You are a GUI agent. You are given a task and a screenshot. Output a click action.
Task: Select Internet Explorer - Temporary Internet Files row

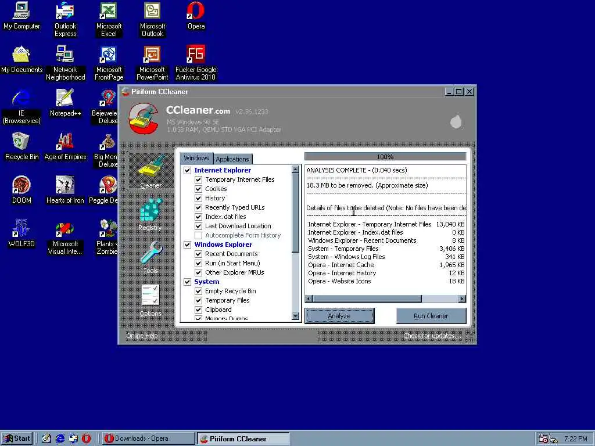coord(386,224)
